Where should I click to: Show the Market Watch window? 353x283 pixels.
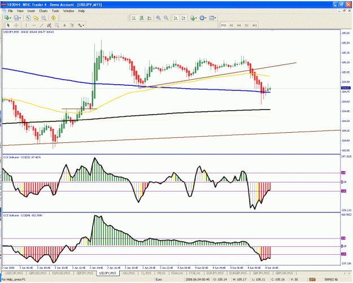(28, 18)
